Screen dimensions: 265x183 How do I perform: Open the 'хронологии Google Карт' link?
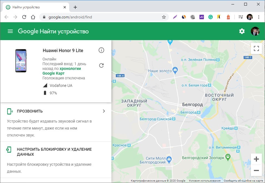point(62,71)
